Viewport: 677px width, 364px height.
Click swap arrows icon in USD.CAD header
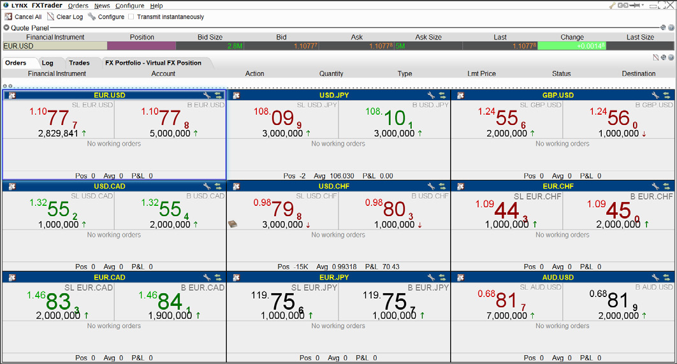pyautogui.click(x=218, y=187)
